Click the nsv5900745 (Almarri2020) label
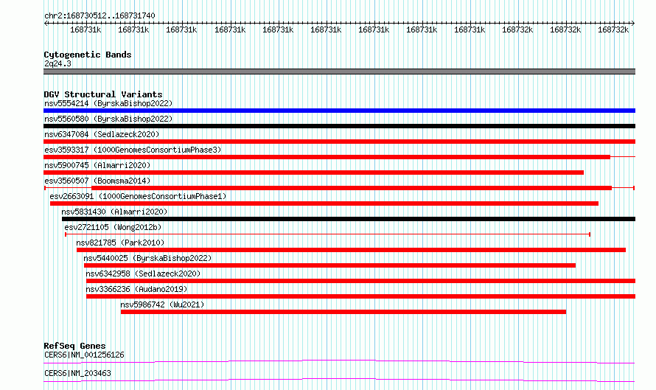 click(x=97, y=165)
